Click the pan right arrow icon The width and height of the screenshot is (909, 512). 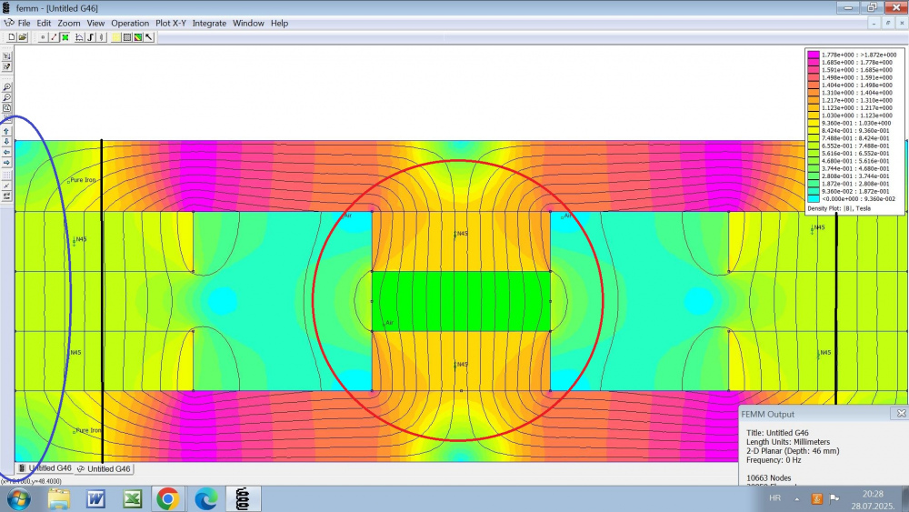[7, 163]
